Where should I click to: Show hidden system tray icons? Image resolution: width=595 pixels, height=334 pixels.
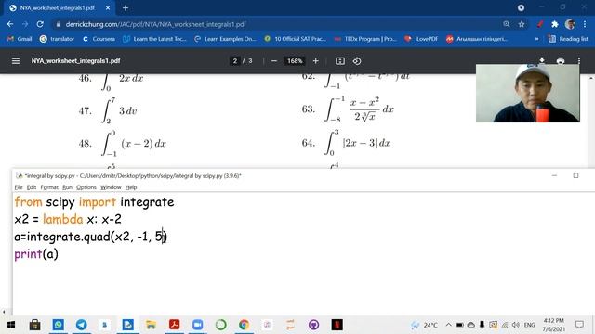point(448,325)
